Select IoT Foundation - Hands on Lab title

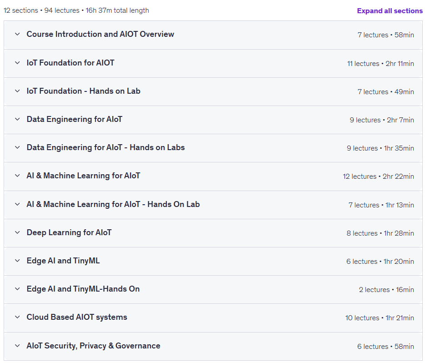coord(84,91)
